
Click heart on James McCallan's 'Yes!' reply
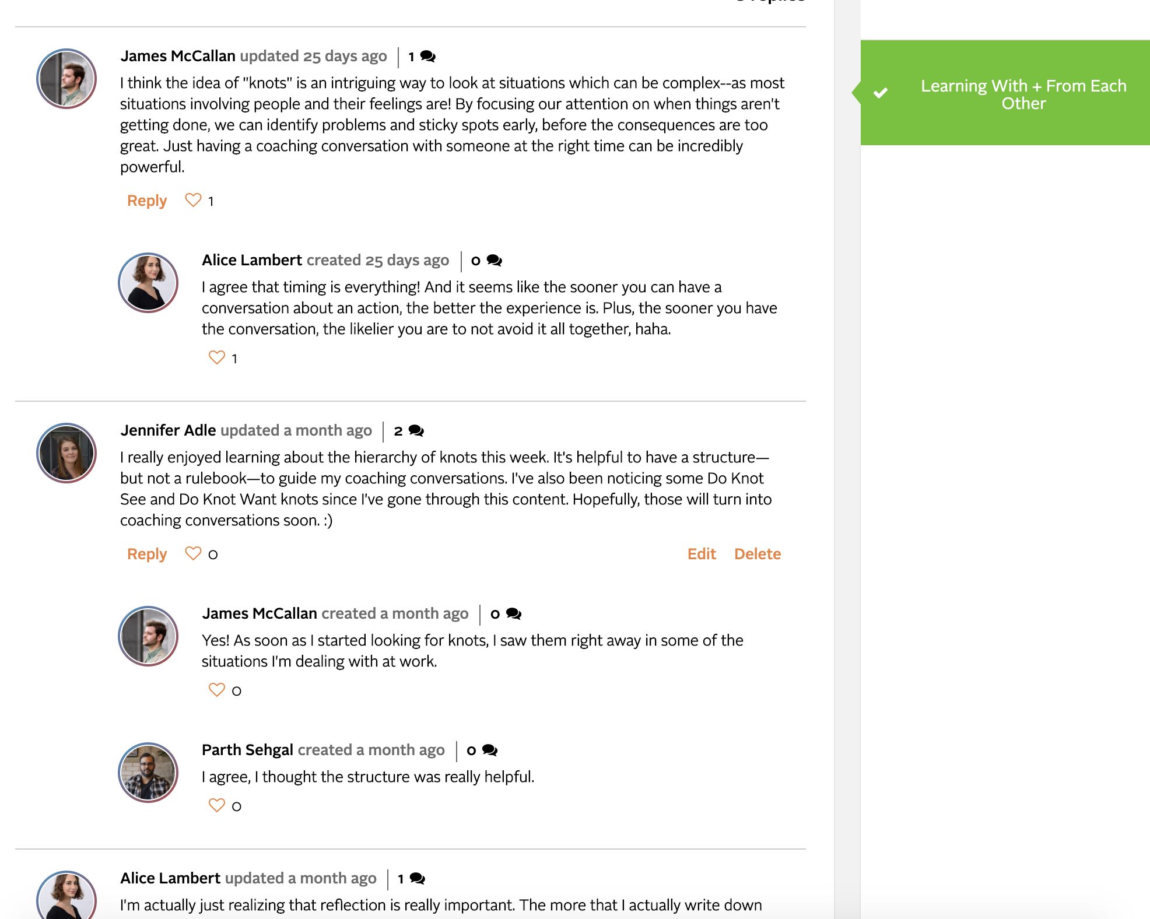pos(216,690)
